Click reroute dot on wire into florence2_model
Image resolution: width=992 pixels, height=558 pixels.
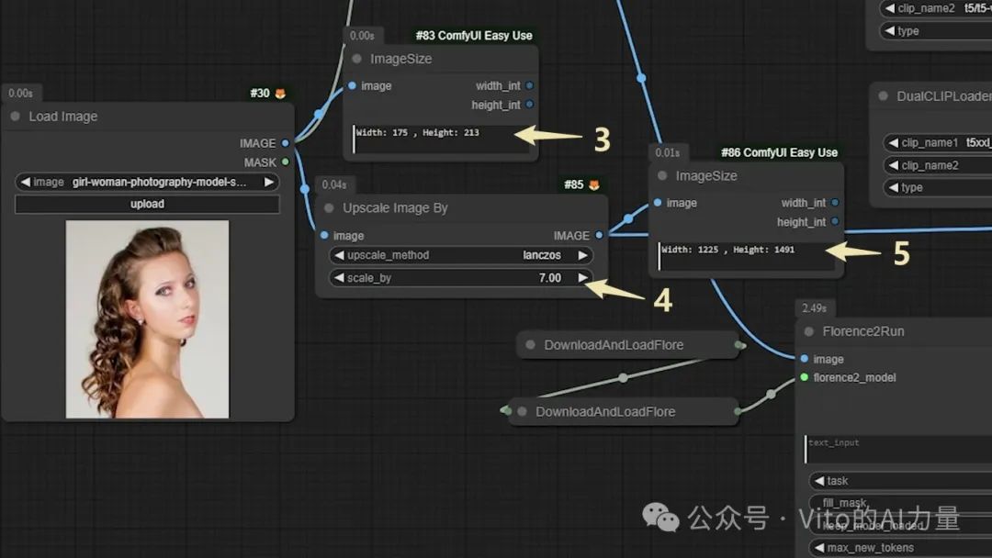771,395
